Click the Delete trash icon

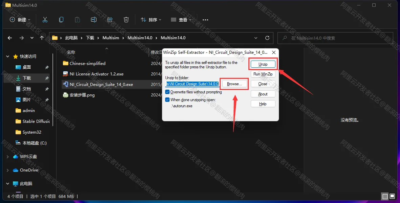coord(126,20)
